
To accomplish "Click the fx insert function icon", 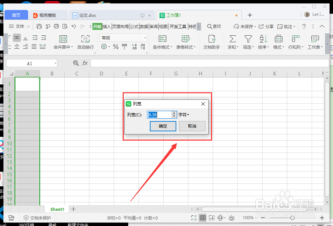I will (x=85, y=63).
